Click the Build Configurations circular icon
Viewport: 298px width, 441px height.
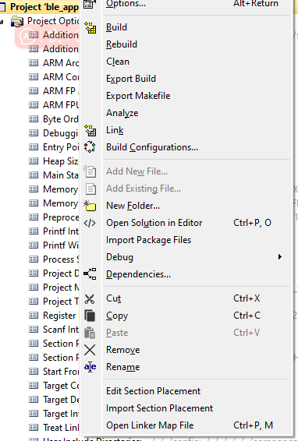[90, 147]
